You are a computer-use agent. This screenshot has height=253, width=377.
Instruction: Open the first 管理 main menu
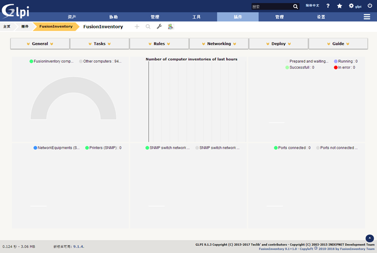[155, 17]
